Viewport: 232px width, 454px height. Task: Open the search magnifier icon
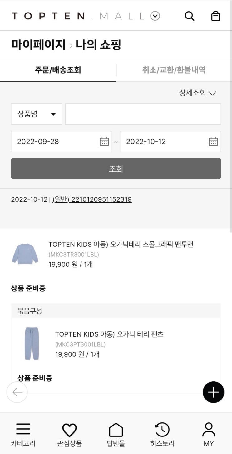[190, 16]
